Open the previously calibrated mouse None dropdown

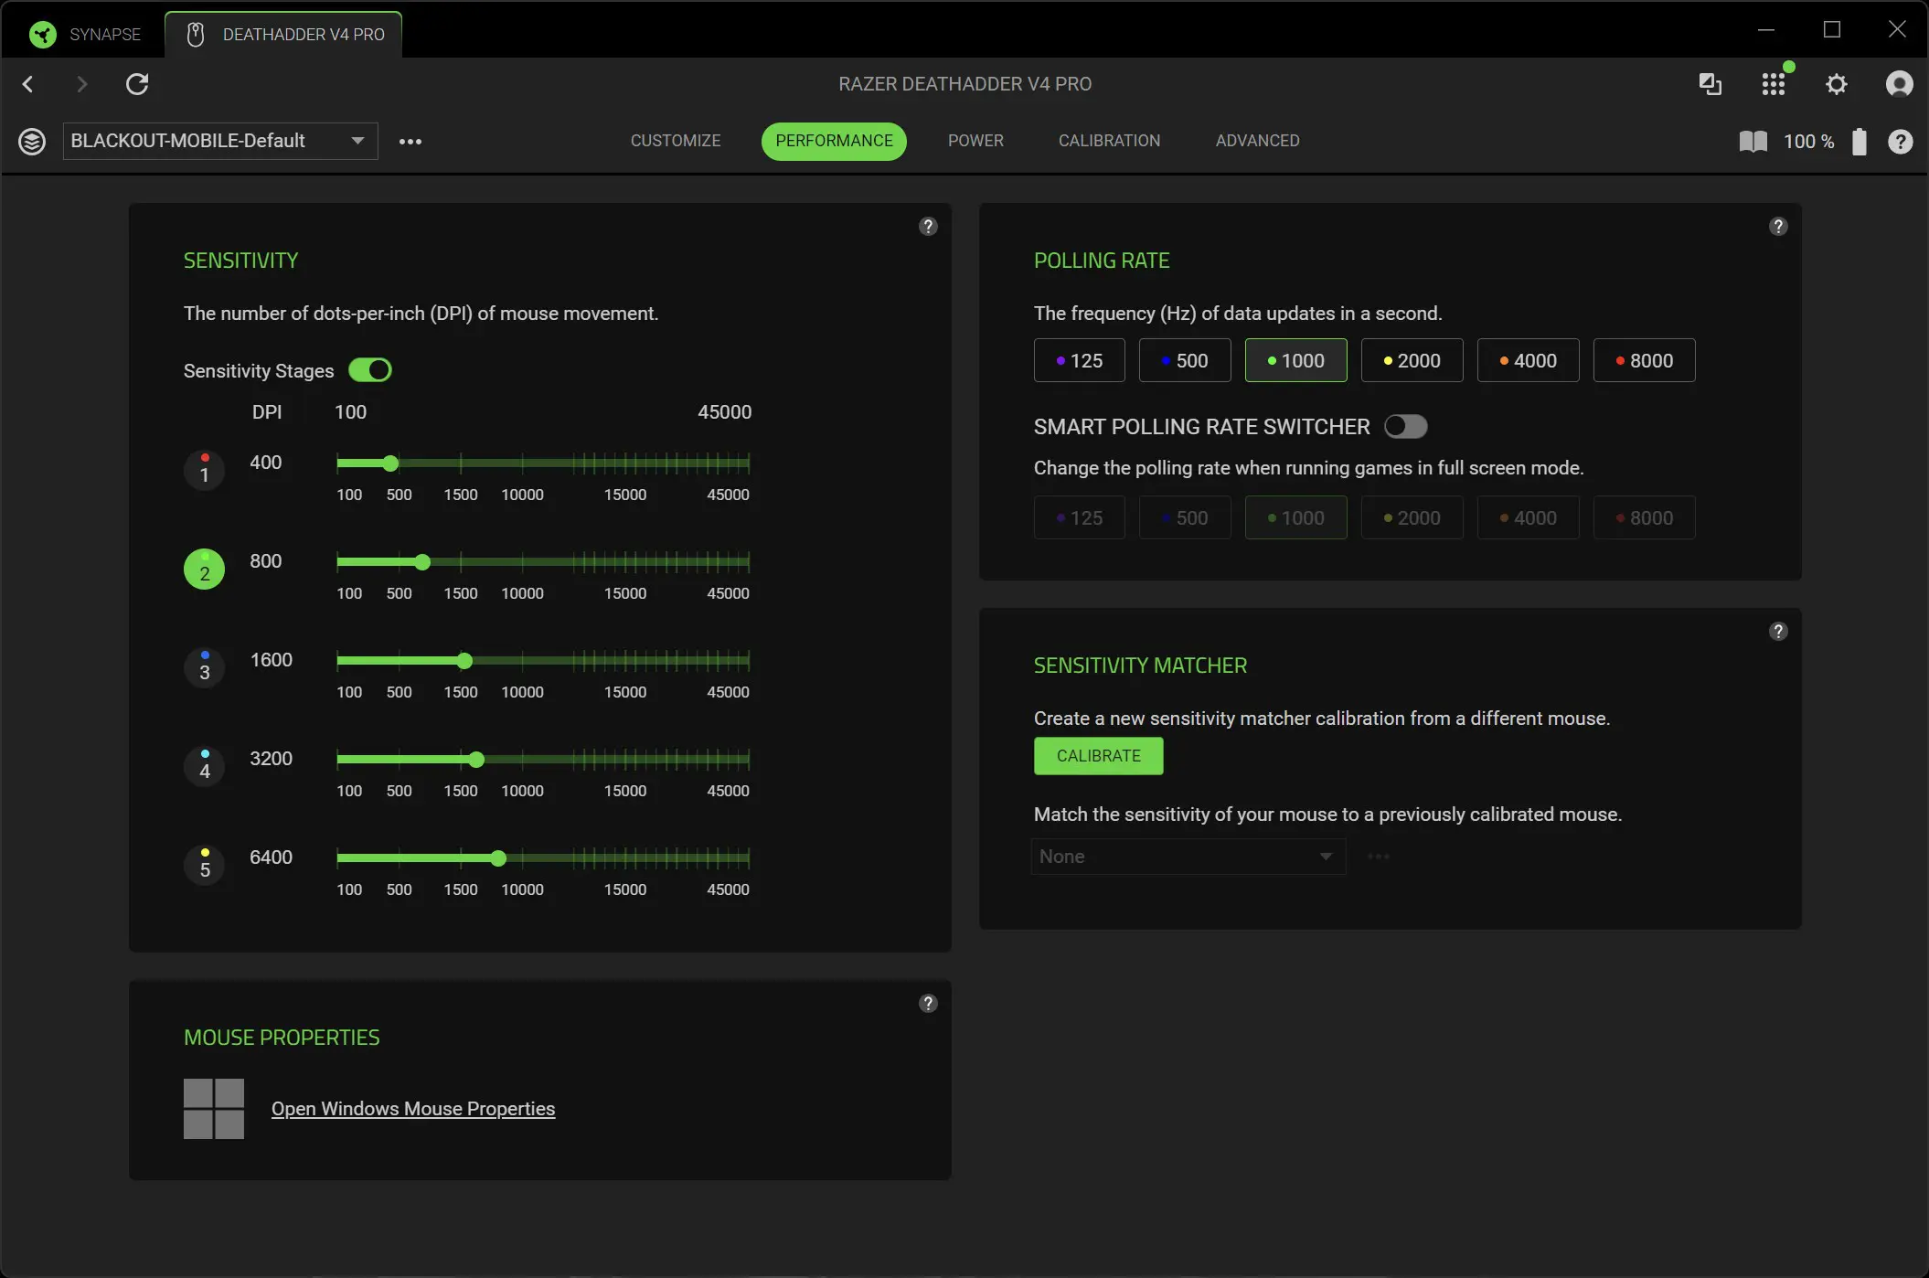point(1188,857)
